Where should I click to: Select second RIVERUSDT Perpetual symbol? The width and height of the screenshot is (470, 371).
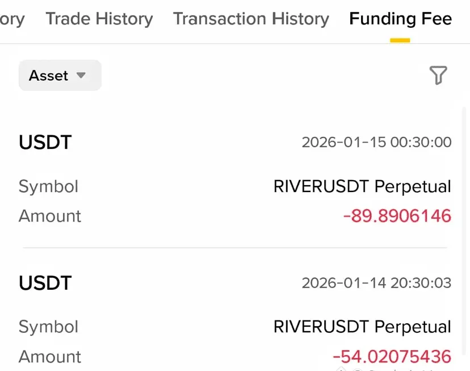point(362,327)
